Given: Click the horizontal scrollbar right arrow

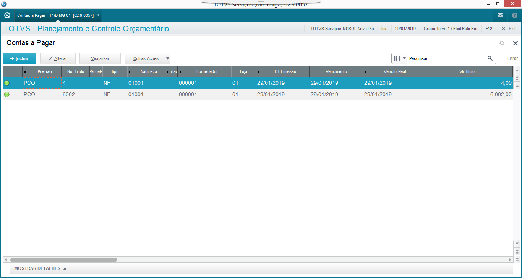Looking at the screenshot, I should point(510,260).
